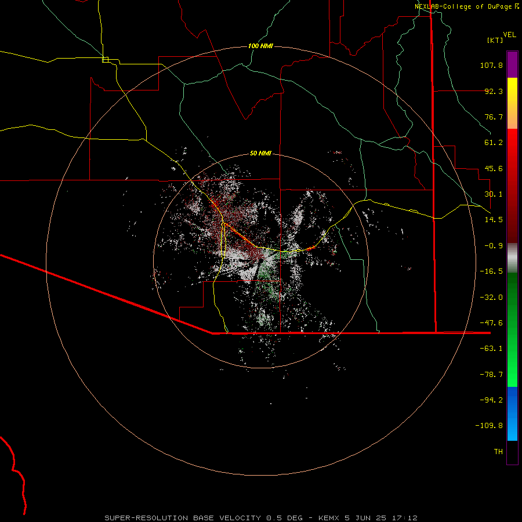
Task: Click the 92.3 velocity scale value
Action: 494,91
